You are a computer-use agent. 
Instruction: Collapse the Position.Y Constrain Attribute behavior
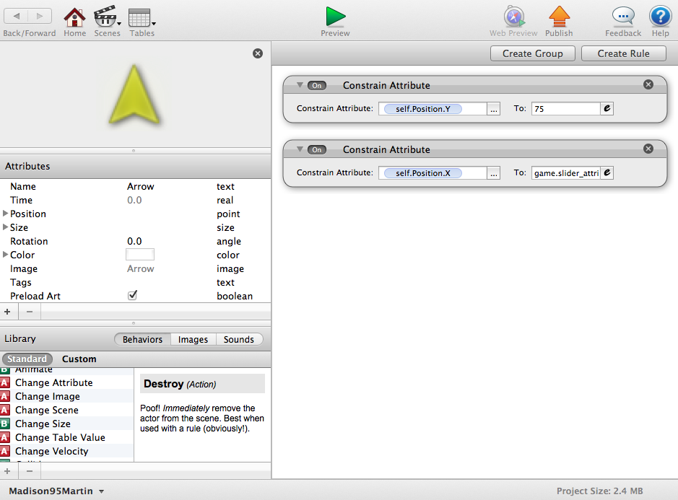[300, 84]
